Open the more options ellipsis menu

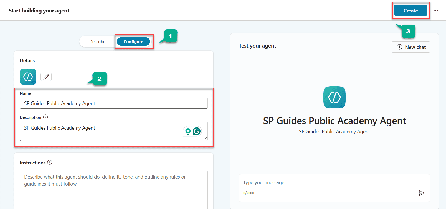point(436,11)
